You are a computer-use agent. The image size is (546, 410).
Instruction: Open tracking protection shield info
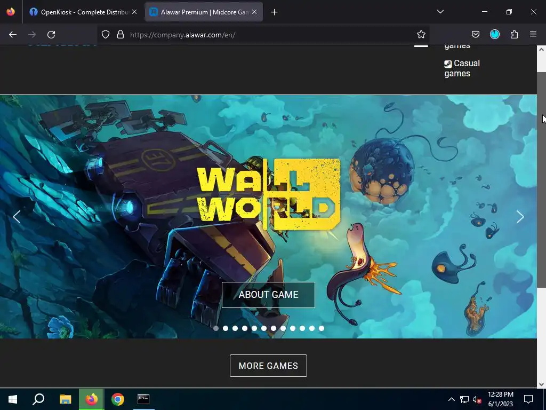(106, 35)
